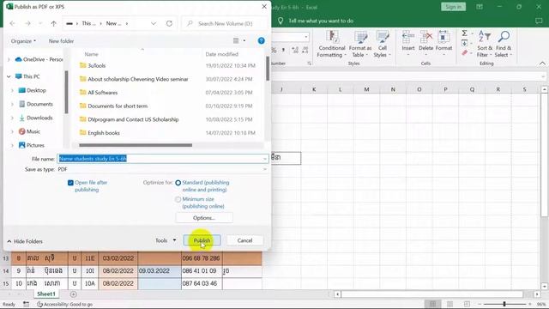This screenshot has height=309, width=549.
Task: Switch to Normal view icon
Action: (x=432, y=304)
